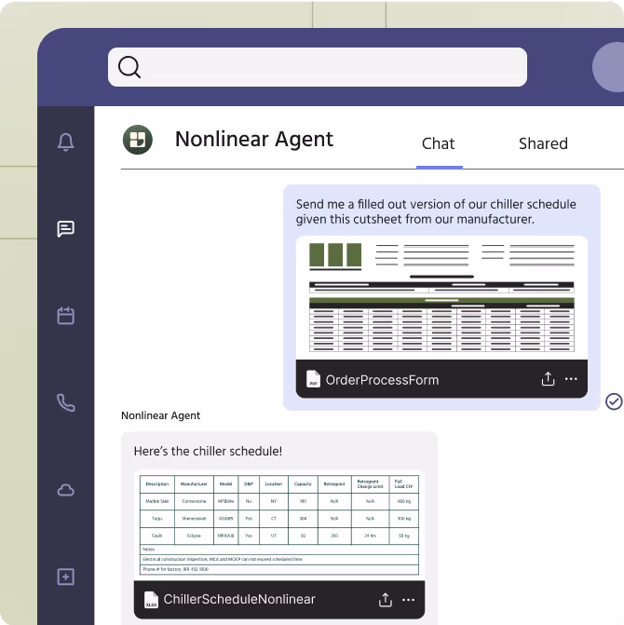Click the XLSX file icon of ChillerScheduleNonlinear
Viewport: 624px width, 625px height.
point(151,600)
